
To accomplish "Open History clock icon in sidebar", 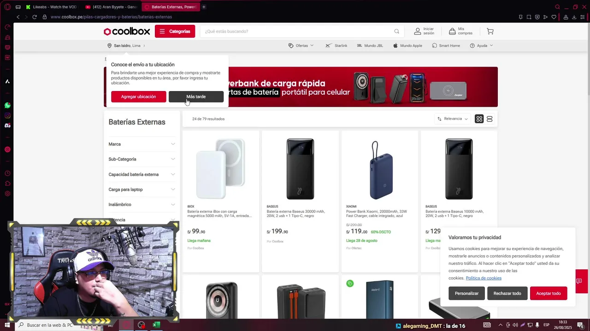I will pos(7,173).
